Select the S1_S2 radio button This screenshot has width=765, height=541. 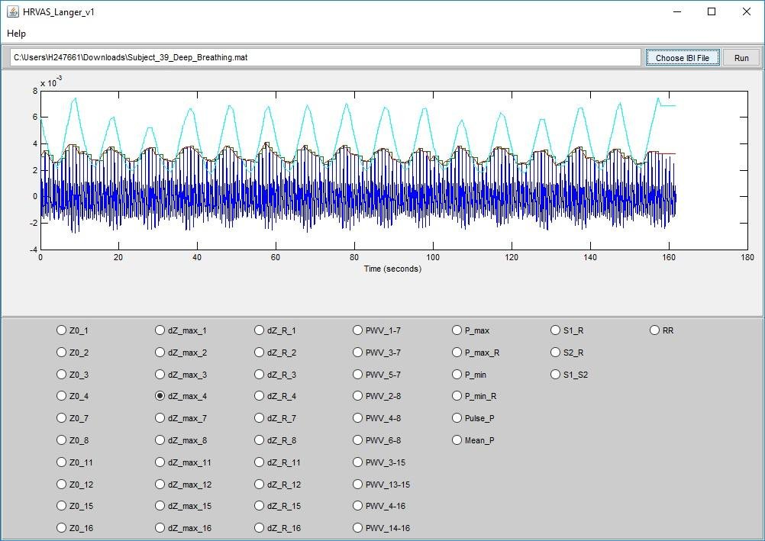pos(556,375)
